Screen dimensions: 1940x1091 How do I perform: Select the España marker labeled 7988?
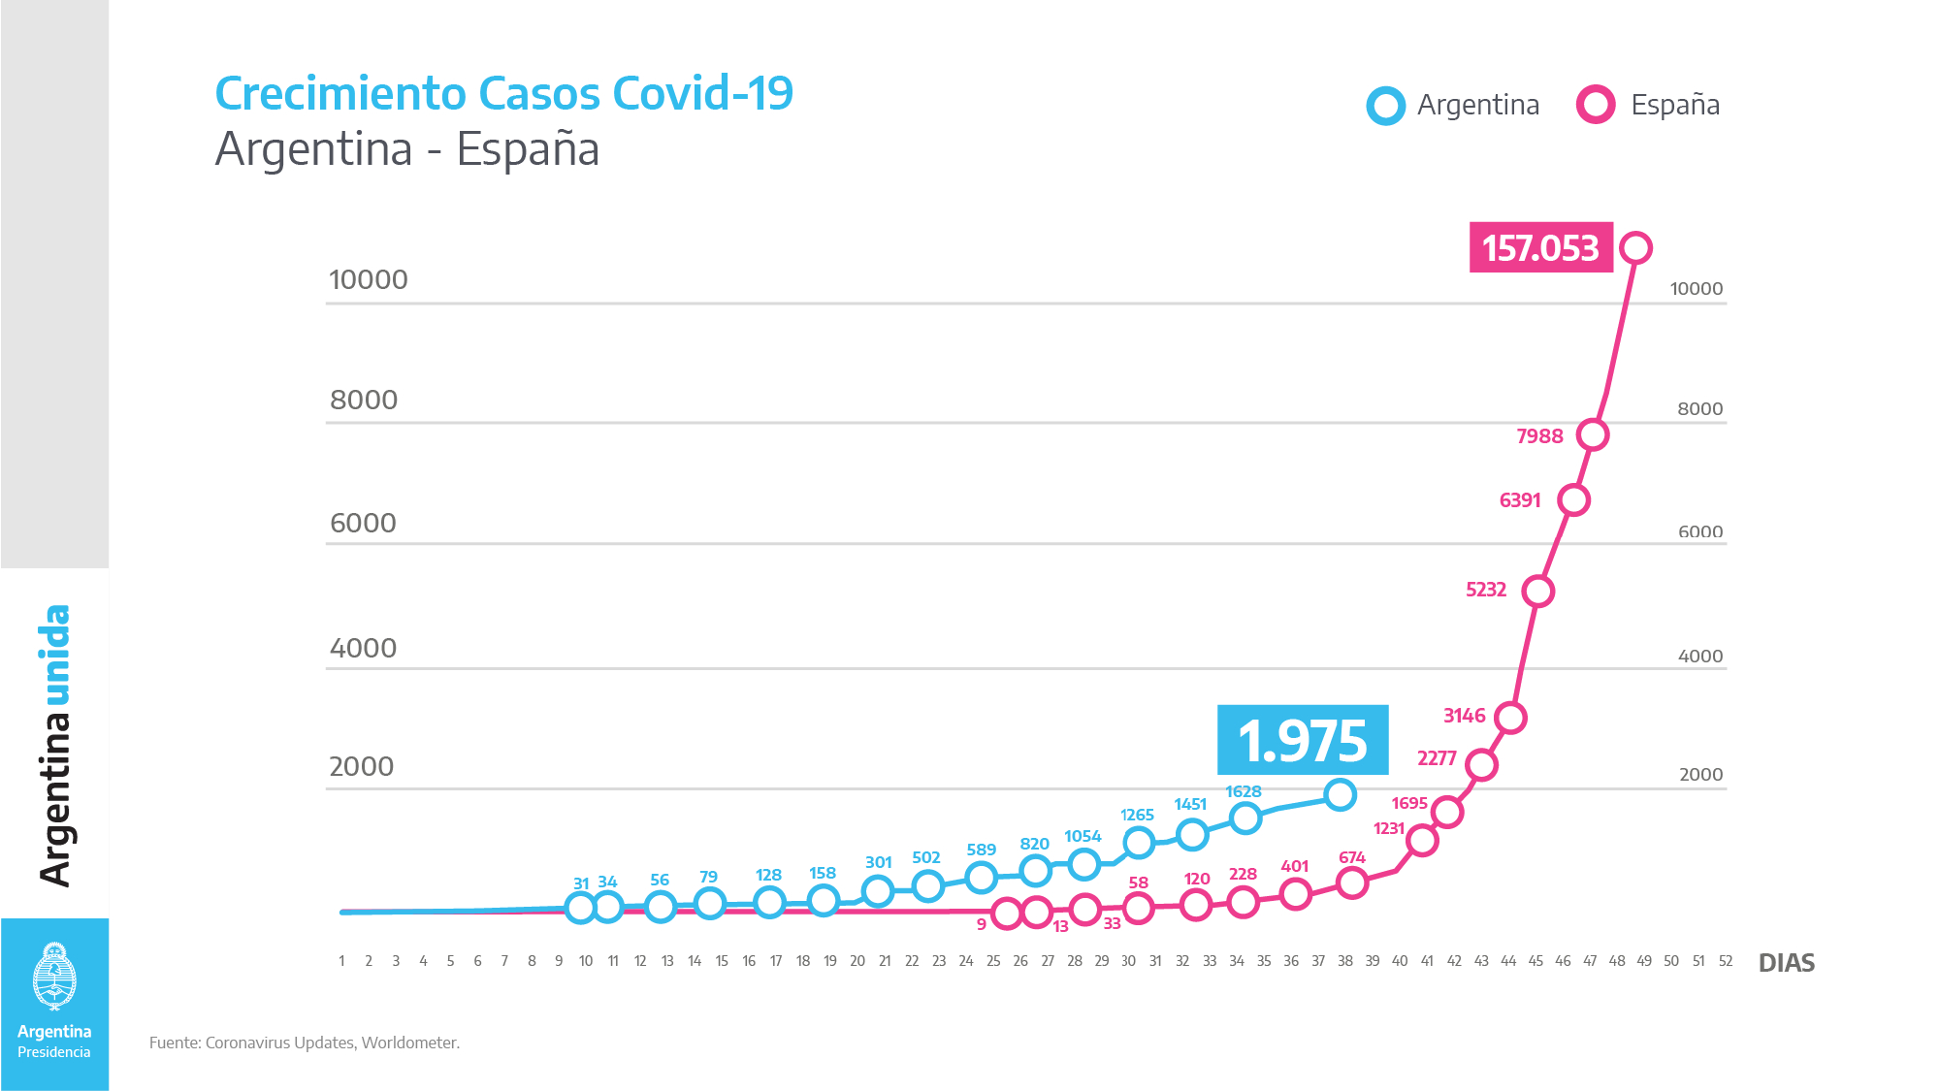coord(1592,434)
